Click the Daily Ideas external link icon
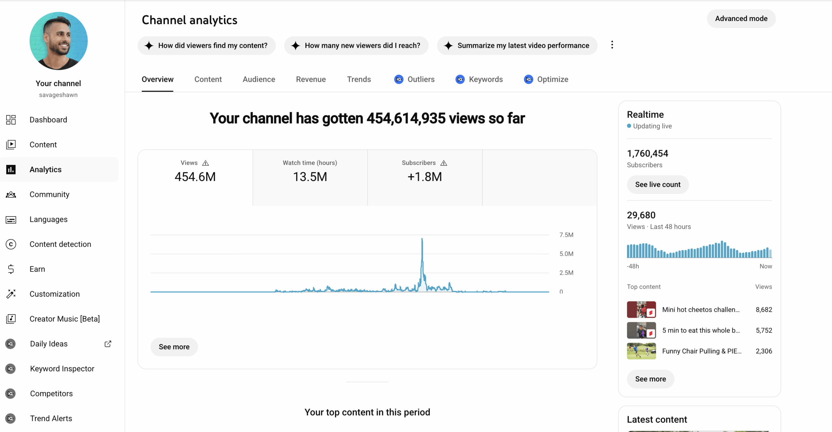This screenshot has height=432, width=832. pyautogui.click(x=108, y=344)
